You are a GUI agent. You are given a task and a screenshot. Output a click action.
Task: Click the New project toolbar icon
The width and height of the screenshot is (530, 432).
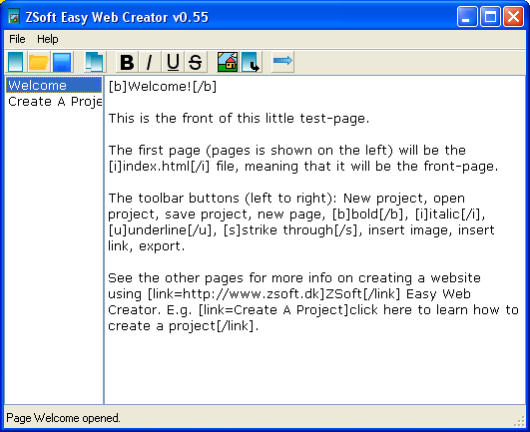coord(16,62)
